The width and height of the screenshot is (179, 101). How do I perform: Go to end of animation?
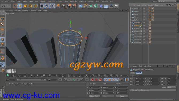[87, 80]
